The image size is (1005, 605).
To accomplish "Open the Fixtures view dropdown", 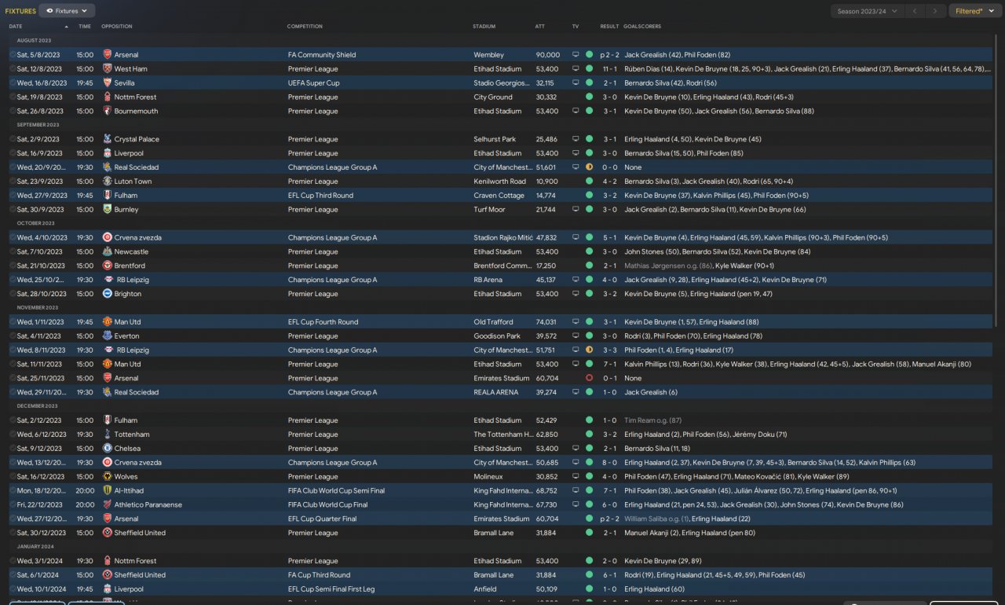I will click(67, 11).
